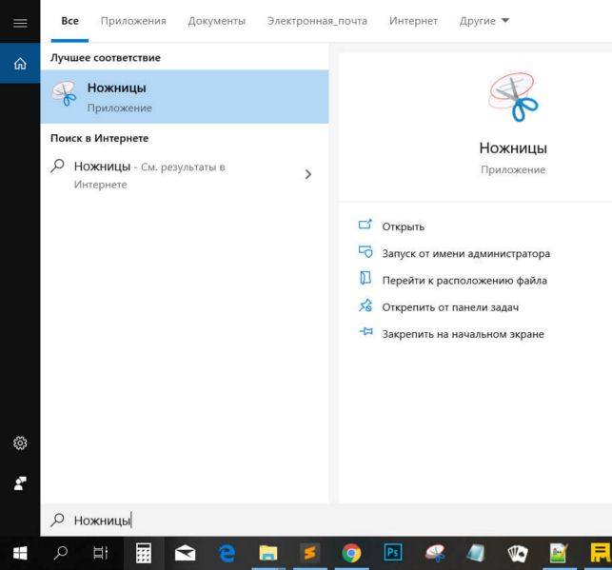612x570 pixels.
Task: Open Sublime Text from taskbar
Action: point(310,553)
